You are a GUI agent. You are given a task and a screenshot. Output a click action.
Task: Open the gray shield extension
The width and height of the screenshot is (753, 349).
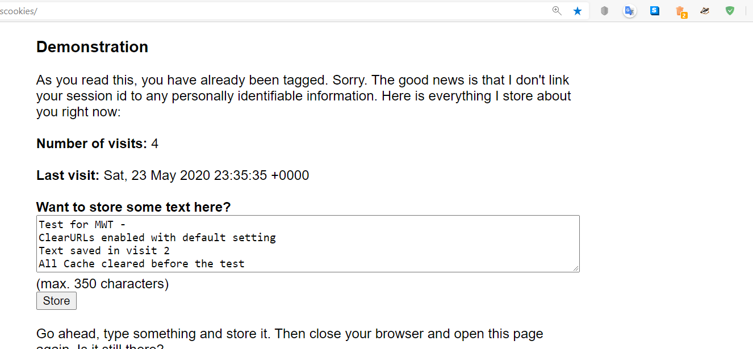click(x=604, y=11)
